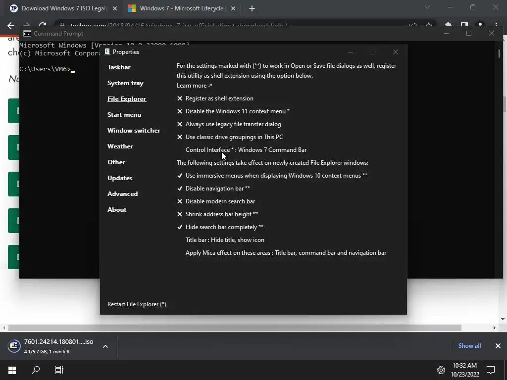Close the Properties window
This screenshot has height=380, width=507.
(x=396, y=52)
